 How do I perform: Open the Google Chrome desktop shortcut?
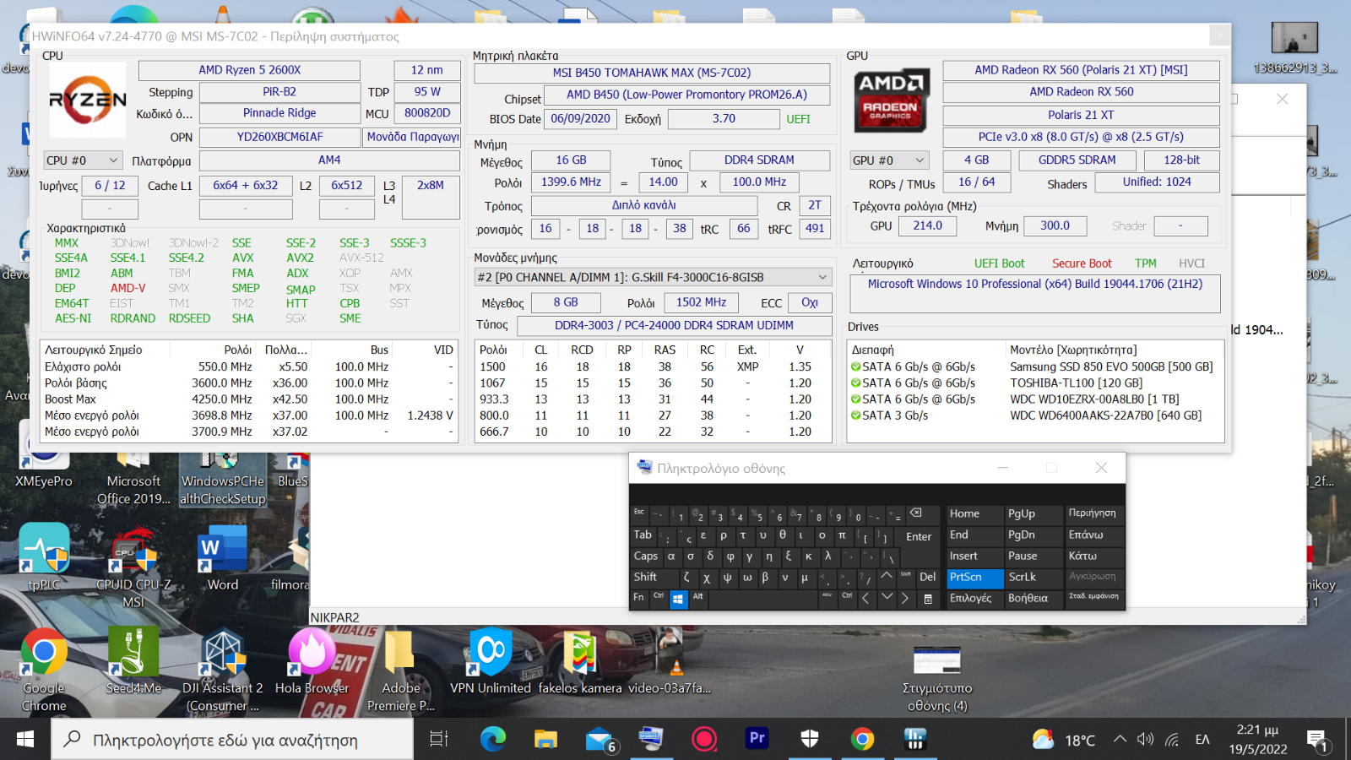coord(44,669)
